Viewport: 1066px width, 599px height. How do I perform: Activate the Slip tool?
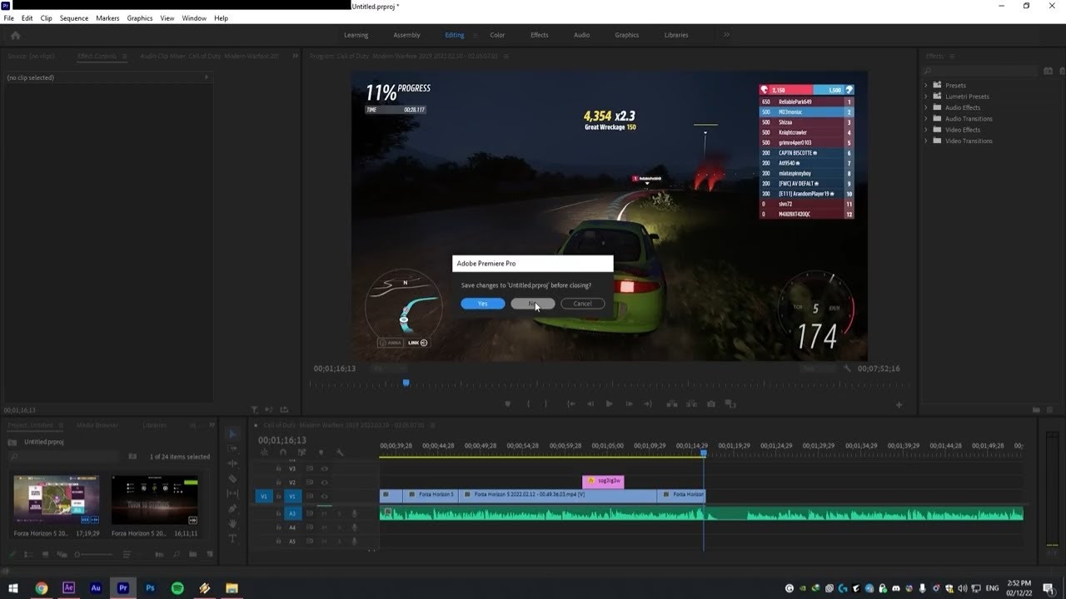(x=232, y=493)
